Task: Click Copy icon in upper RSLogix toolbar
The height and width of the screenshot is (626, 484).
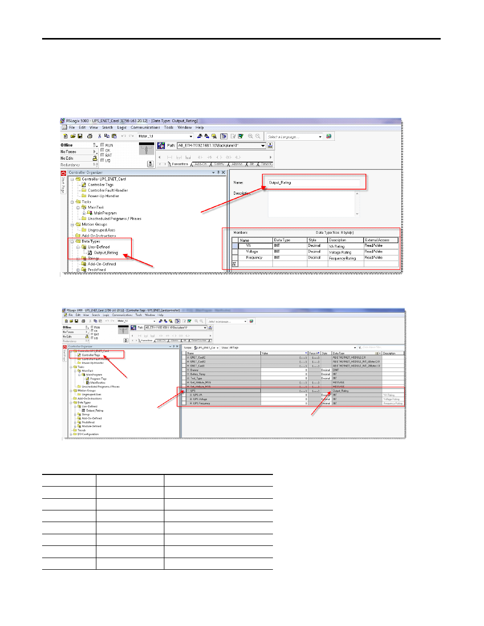Action: pyautogui.click(x=107, y=136)
